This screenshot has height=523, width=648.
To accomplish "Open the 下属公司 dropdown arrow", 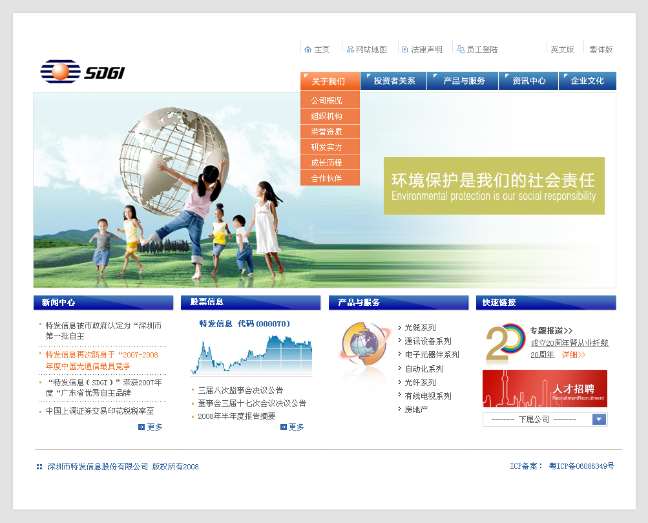I will 600,420.
